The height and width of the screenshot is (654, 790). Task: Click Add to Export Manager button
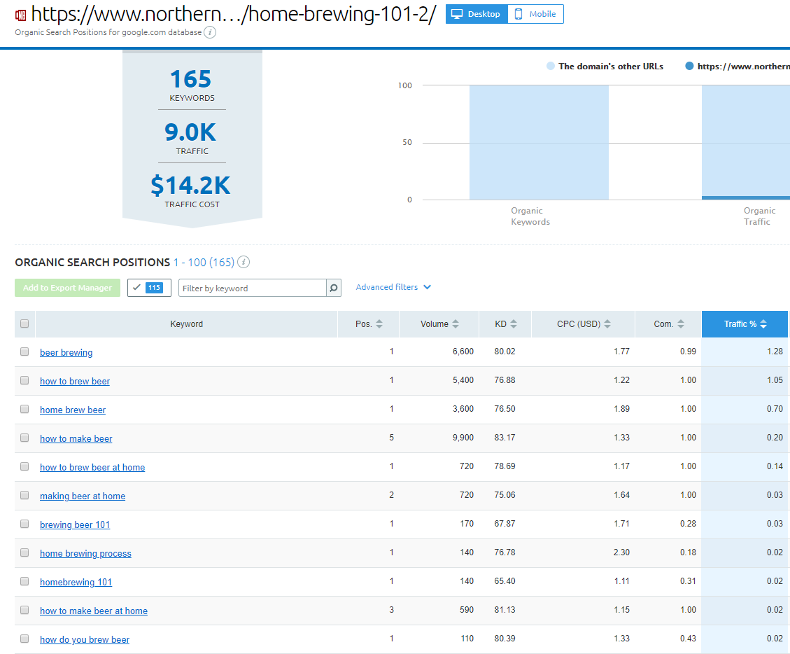67,288
